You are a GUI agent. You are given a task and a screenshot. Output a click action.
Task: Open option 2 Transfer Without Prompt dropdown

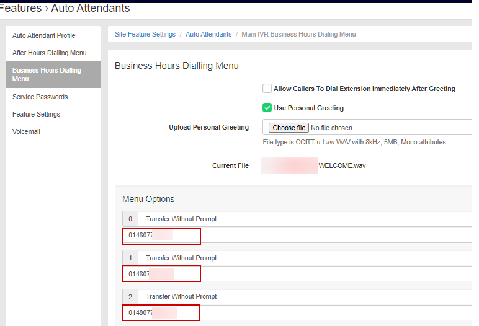click(x=305, y=296)
